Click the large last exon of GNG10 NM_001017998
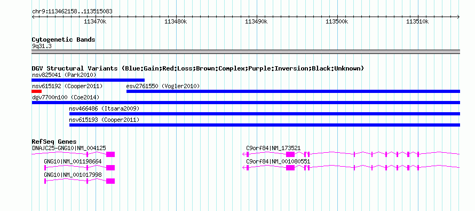Viewport: 475px width, 211px height. click(x=110, y=181)
